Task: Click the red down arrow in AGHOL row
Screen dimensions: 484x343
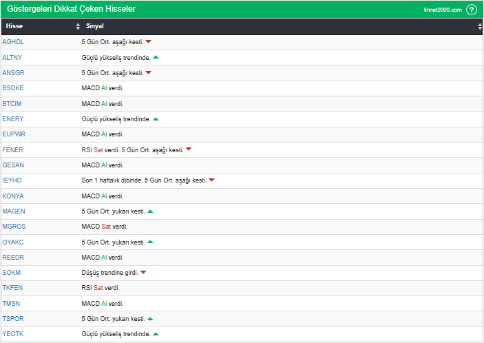Action: (x=149, y=42)
